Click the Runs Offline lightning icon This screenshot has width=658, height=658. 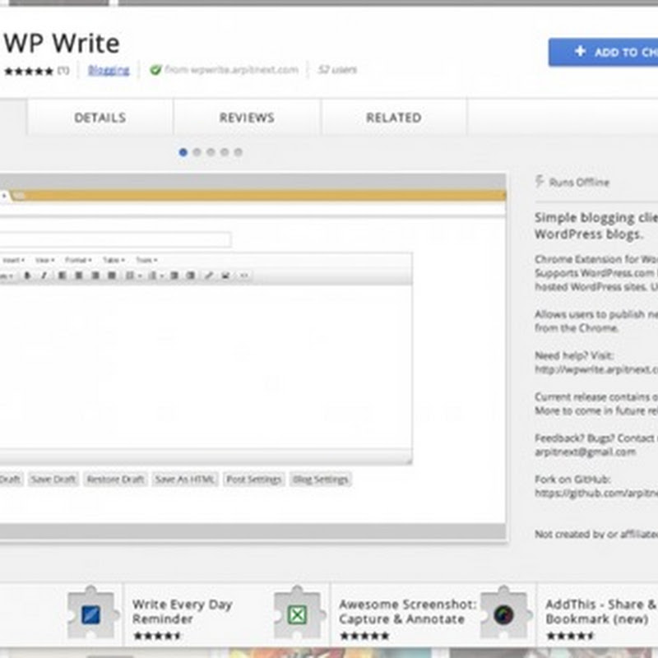[x=540, y=182]
